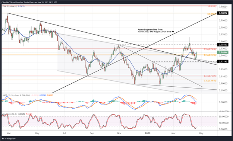Click the green 0.74444 current price label
This screenshot has height=141, width=233.
223,52
